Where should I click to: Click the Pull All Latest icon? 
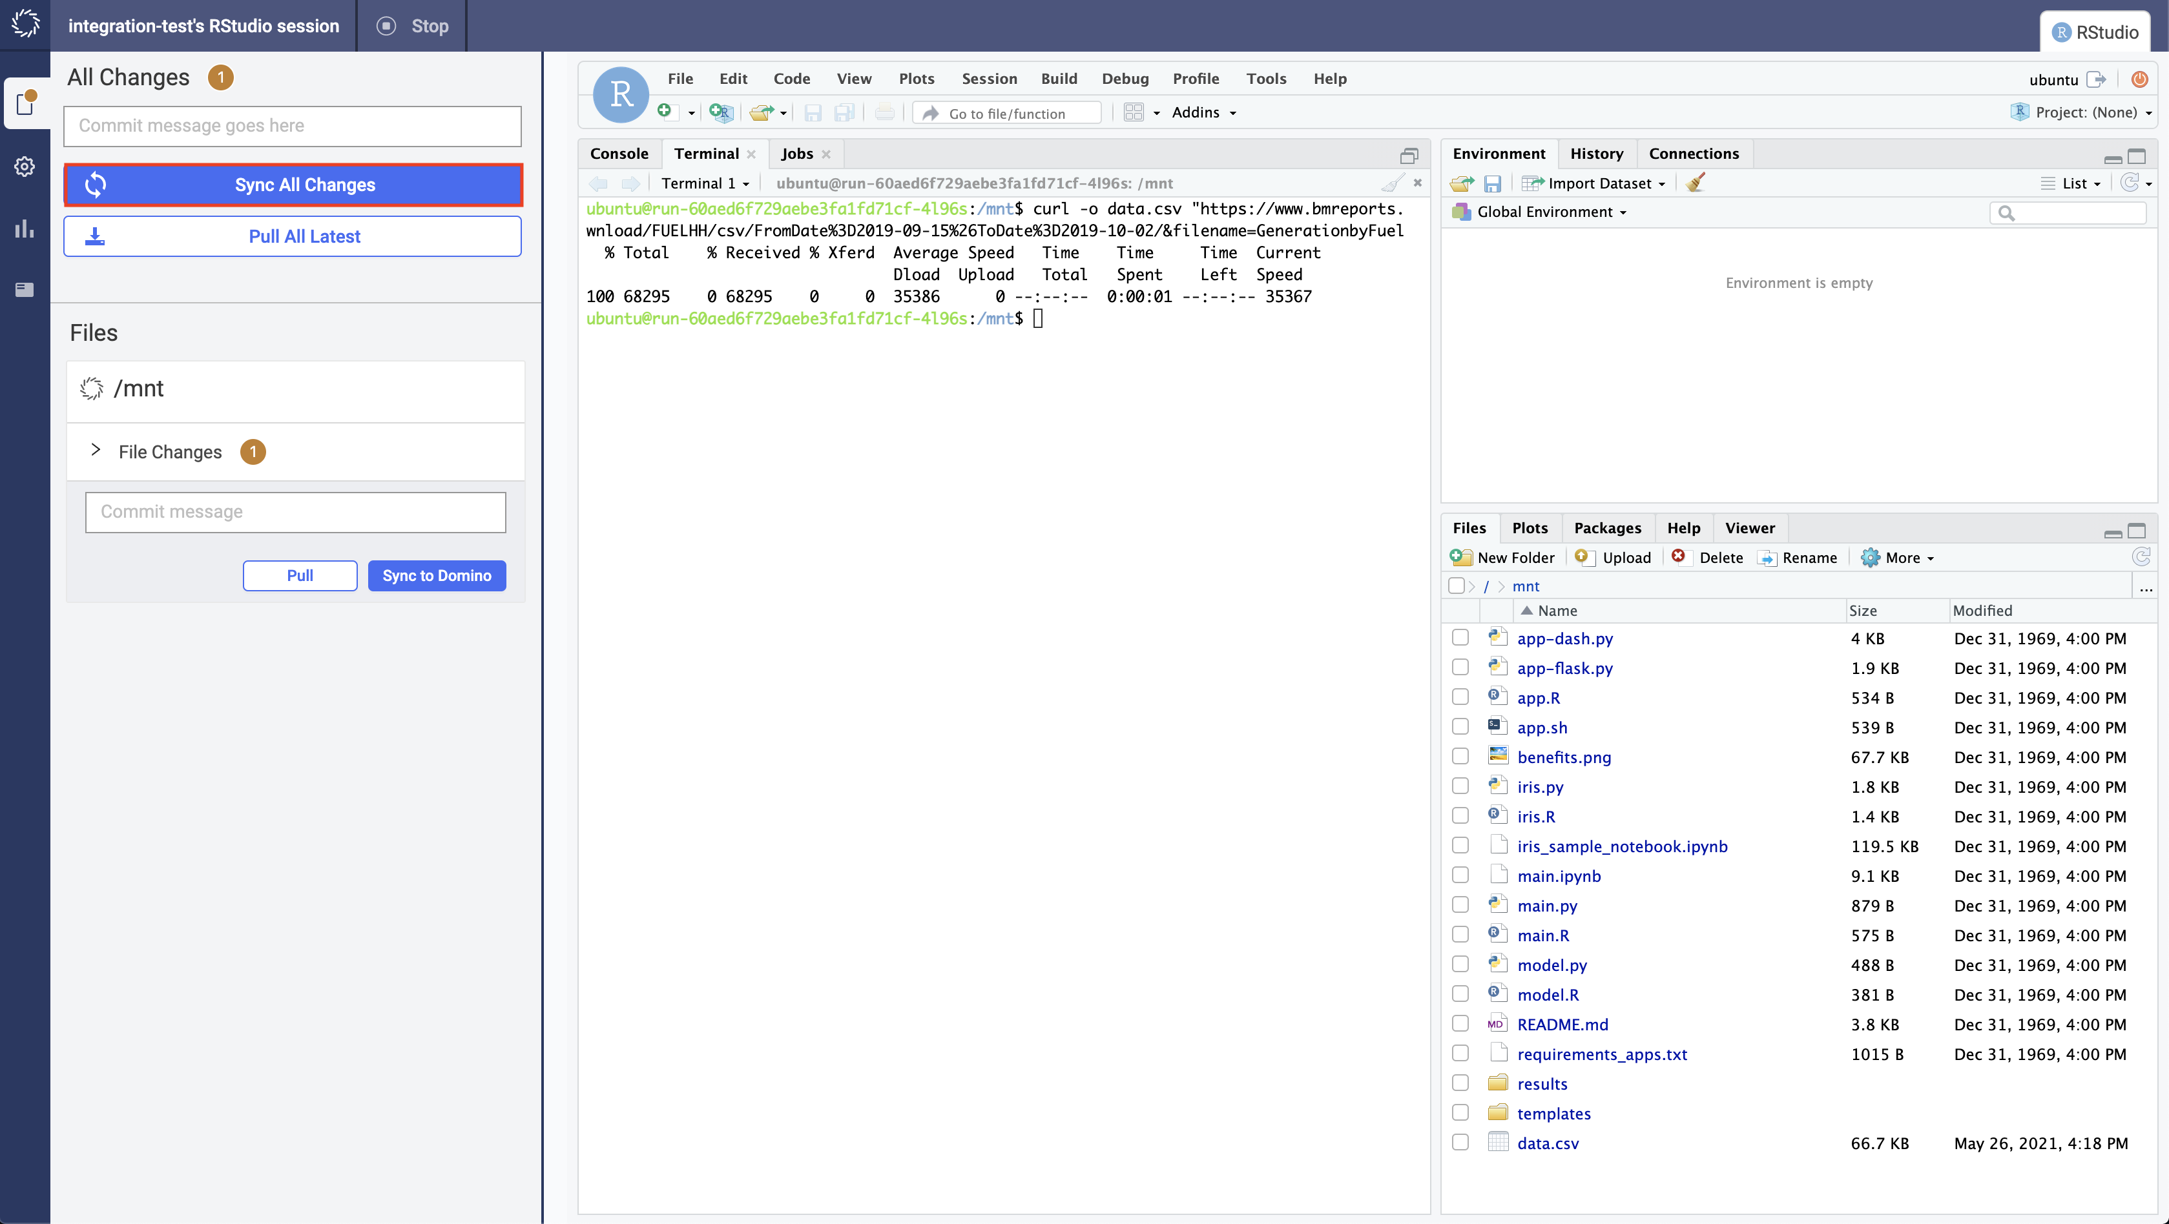click(96, 235)
